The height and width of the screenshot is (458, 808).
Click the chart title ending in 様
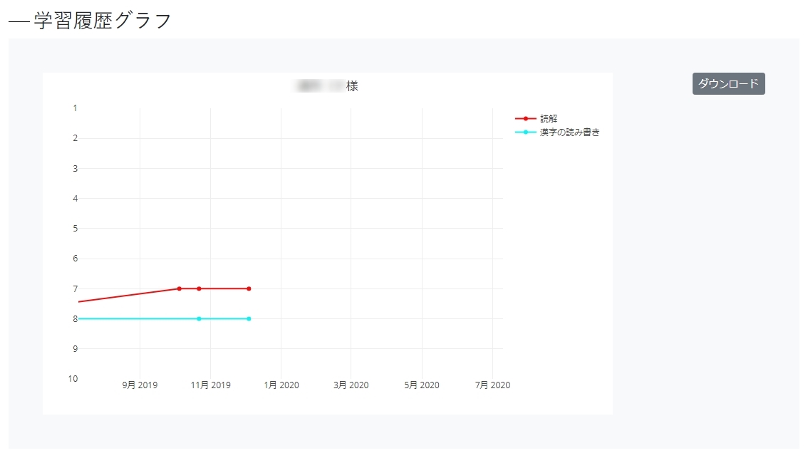328,86
